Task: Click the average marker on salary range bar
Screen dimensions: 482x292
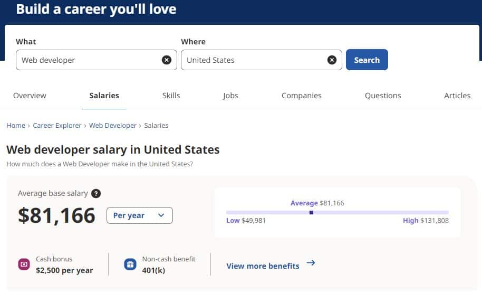Action: click(x=311, y=213)
